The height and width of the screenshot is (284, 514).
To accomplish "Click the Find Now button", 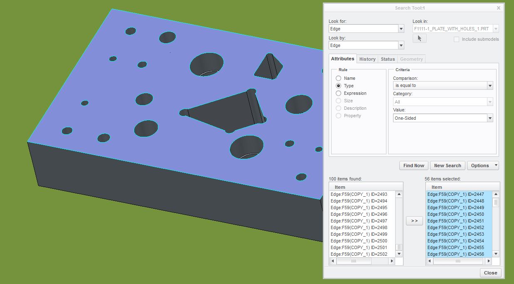I will tap(414, 165).
